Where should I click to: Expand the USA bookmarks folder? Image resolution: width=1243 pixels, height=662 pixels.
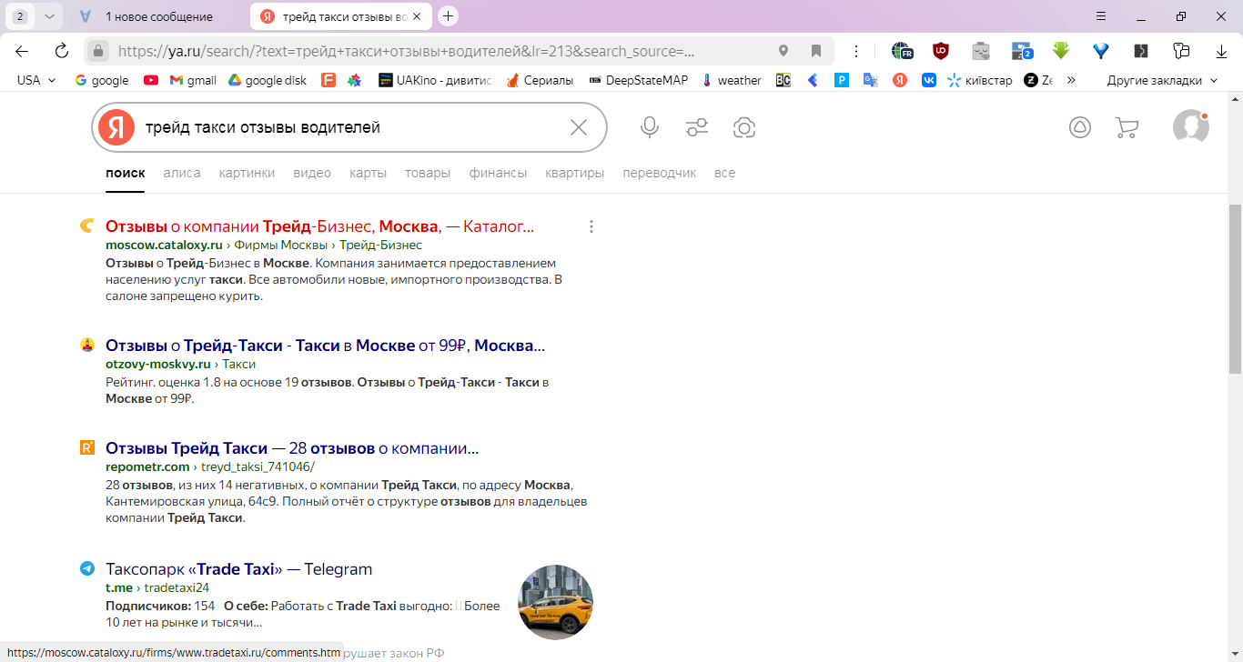(x=36, y=80)
